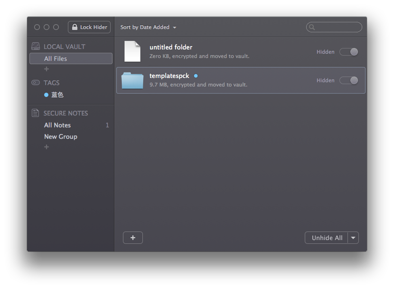Click the Secure Notes document icon
This screenshot has height=289, width=394.
point(36,113)
